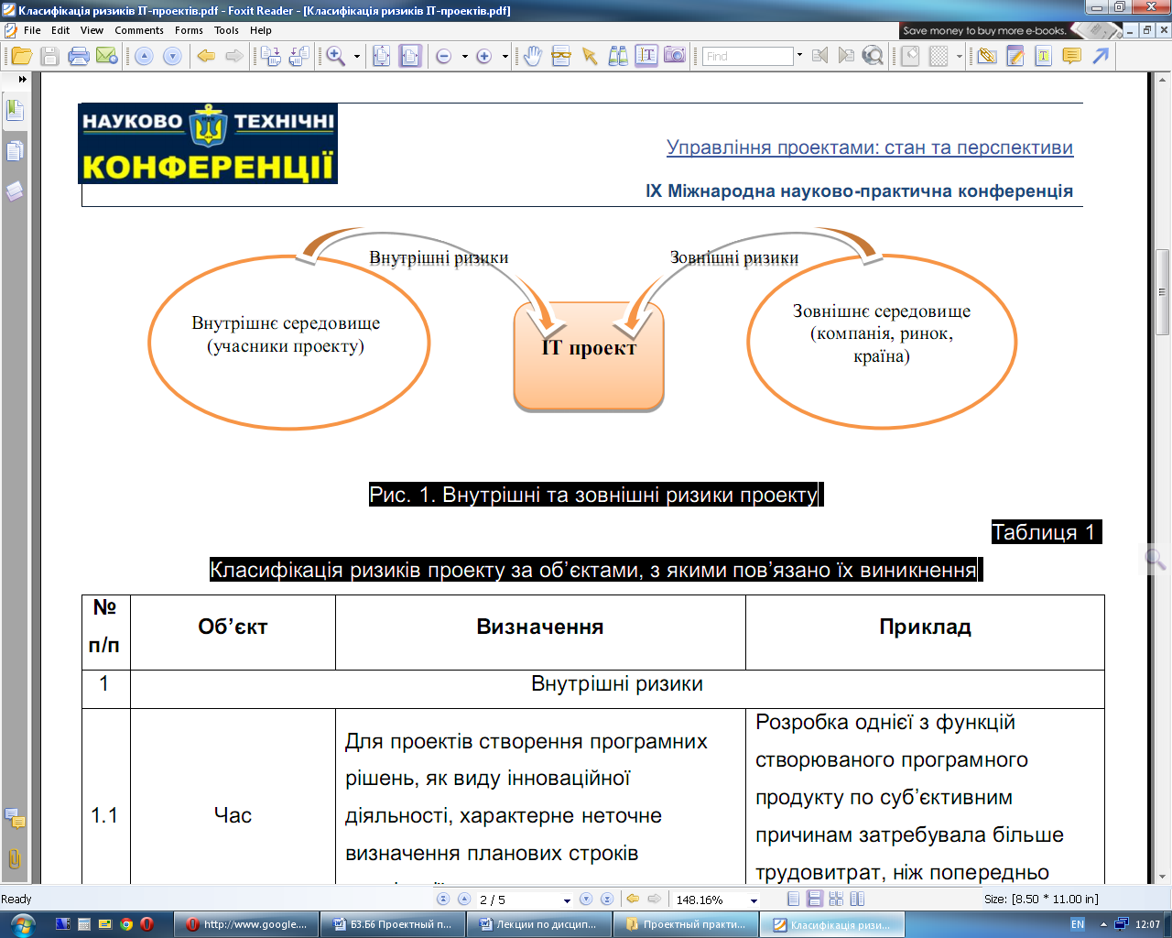Open the View menu
Image resolution: width=1172 pixels, height=938 pixels.
coord(92,30)
